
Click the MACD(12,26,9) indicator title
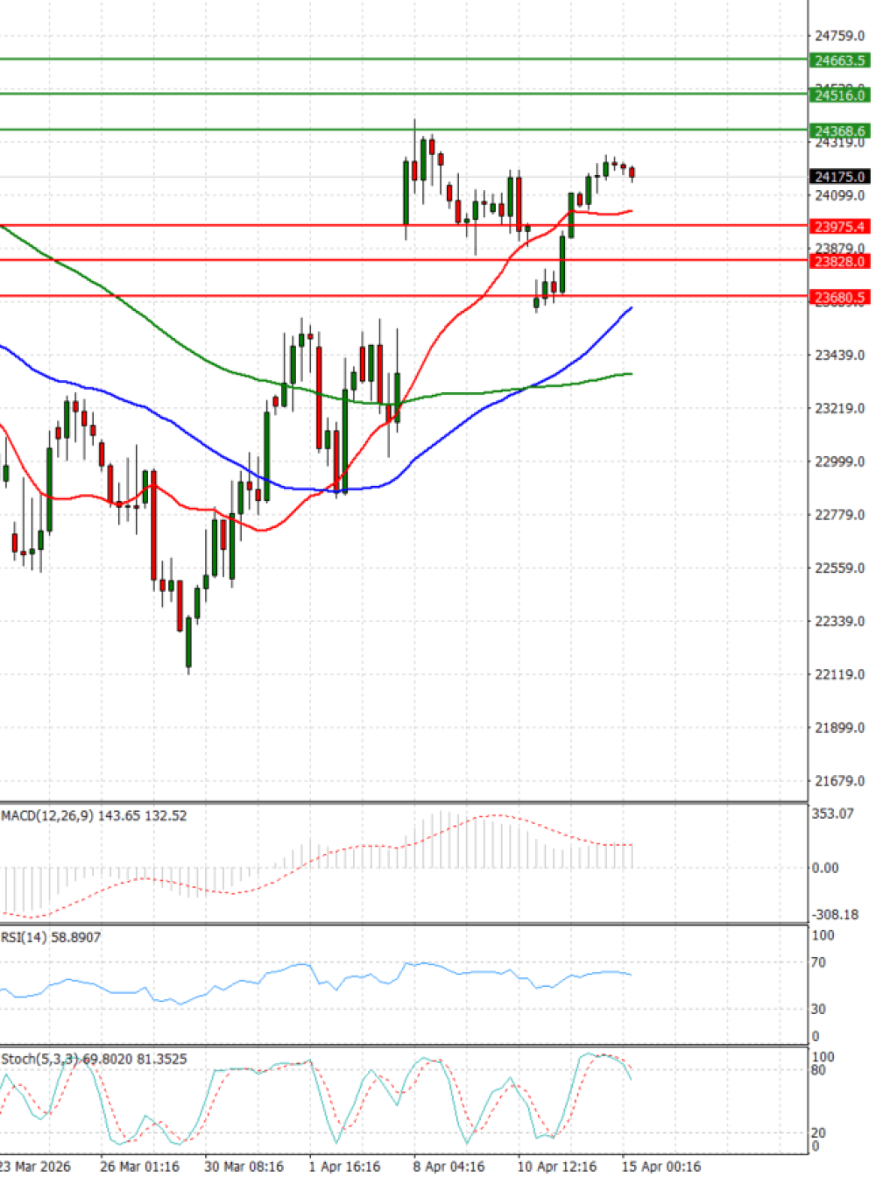click(x=94, y=815)
